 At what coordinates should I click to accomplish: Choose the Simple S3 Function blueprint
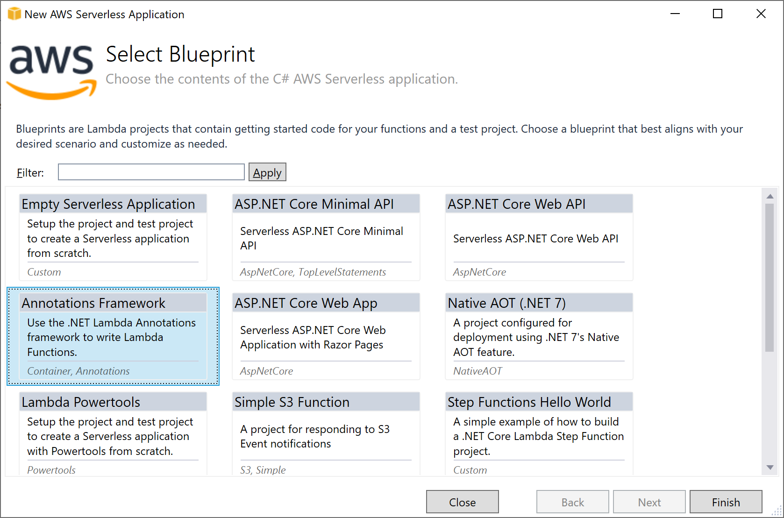click(x=326, y=432)
